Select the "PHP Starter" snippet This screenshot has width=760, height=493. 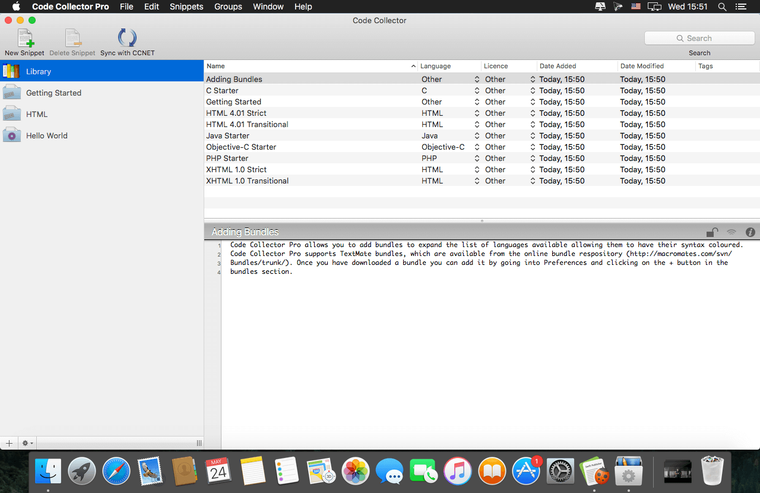click(x=482, y=158)
